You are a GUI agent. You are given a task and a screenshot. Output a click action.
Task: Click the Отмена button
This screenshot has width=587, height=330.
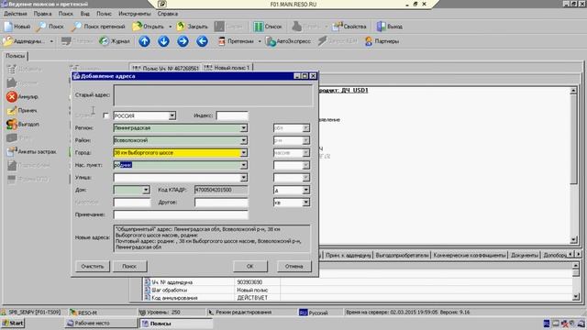pos(293,267)
